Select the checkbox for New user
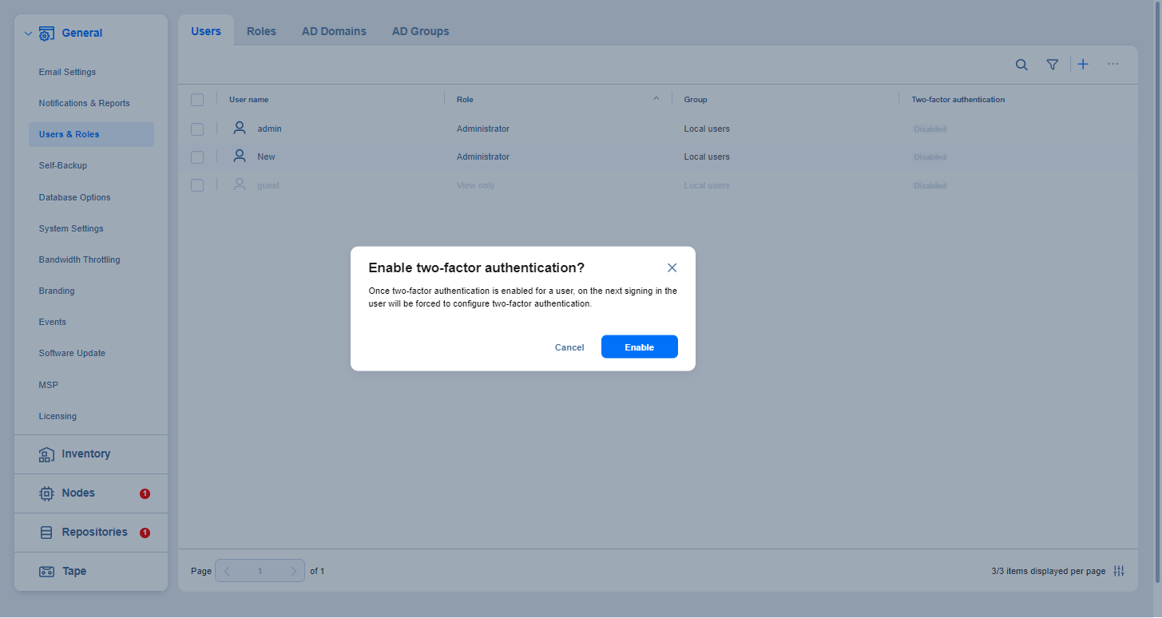The image size is (1162, 618). coord(197,157)
